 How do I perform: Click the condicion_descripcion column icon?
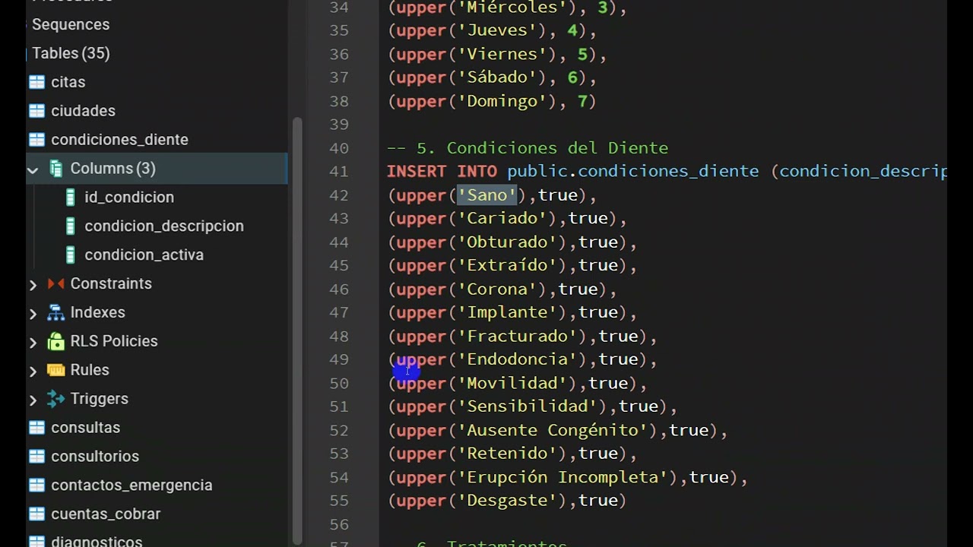71,226
